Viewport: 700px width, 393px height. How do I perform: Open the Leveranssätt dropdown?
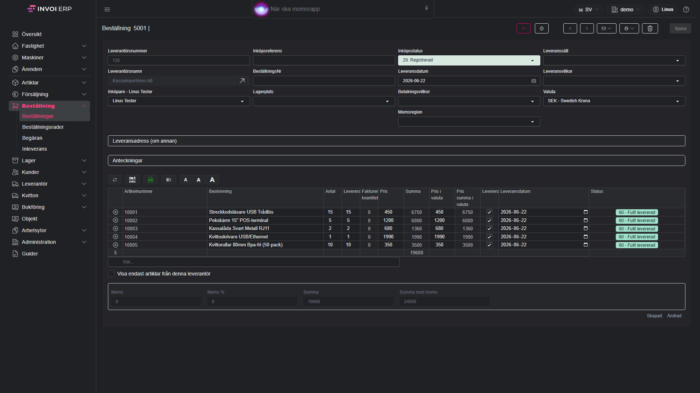click(x=614, y=60)
